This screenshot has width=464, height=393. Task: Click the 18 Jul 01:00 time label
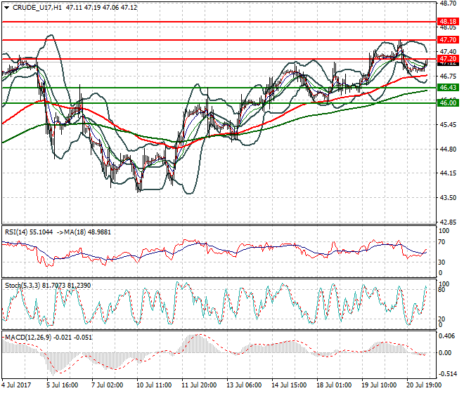click(334, 385)
